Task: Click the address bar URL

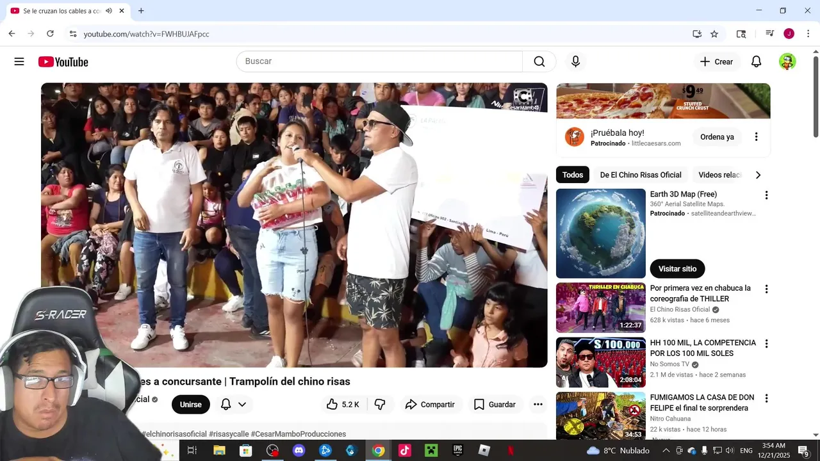Action: coord(146,34)
